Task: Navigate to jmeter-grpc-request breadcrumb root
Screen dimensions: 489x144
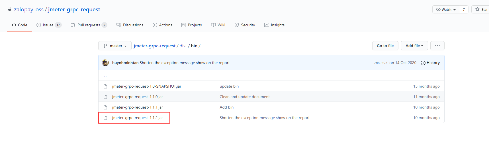Action: (x=155, y=46)
